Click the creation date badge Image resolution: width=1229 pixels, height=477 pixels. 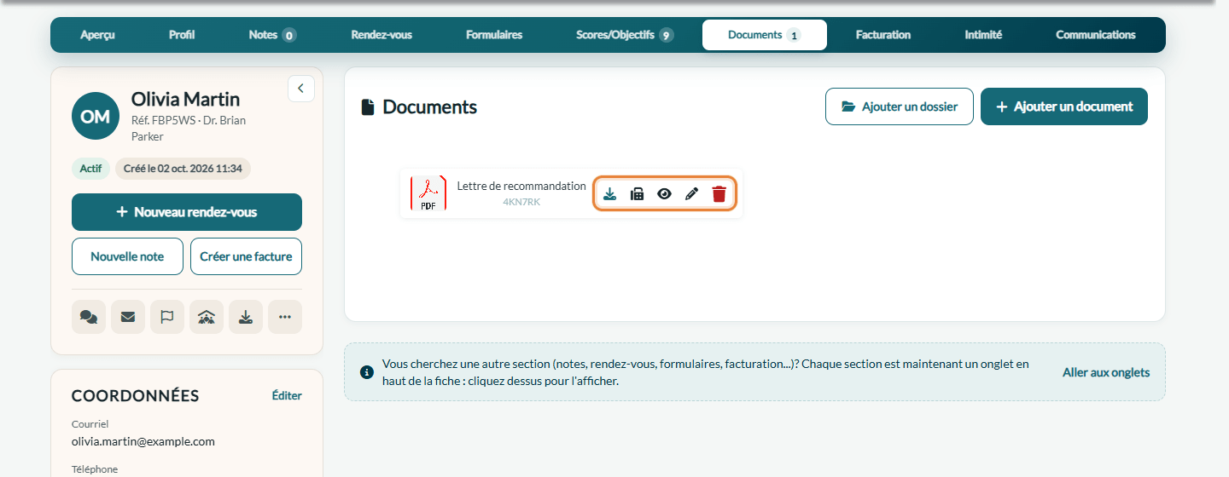pyautogui.click(x=183, y=169)
